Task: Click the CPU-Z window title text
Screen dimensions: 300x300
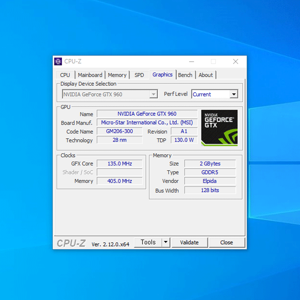Action: (x=73, y=61)
